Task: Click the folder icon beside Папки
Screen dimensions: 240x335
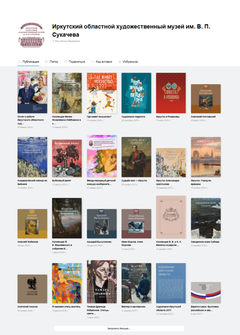Action: tap(46, 62)
